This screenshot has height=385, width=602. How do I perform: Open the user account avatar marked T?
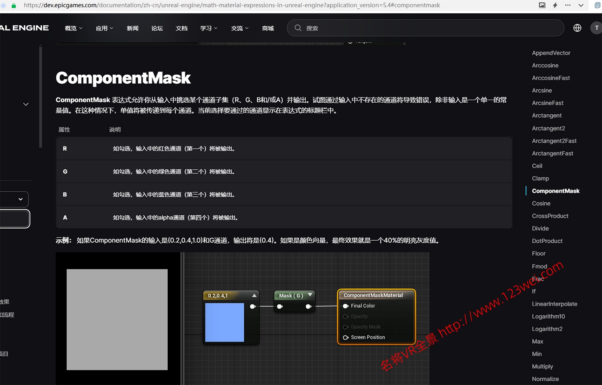(x=596, y=27)
